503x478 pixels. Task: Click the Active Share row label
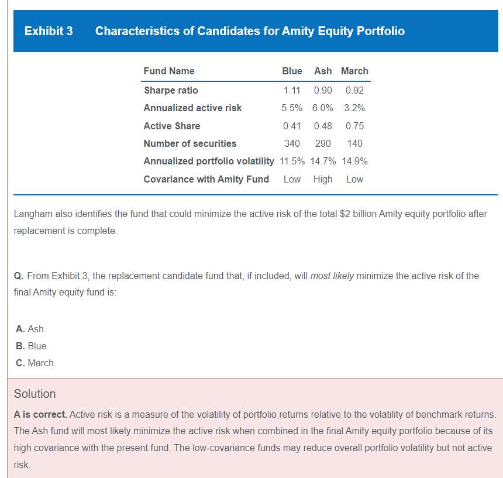tap(172, 126)
